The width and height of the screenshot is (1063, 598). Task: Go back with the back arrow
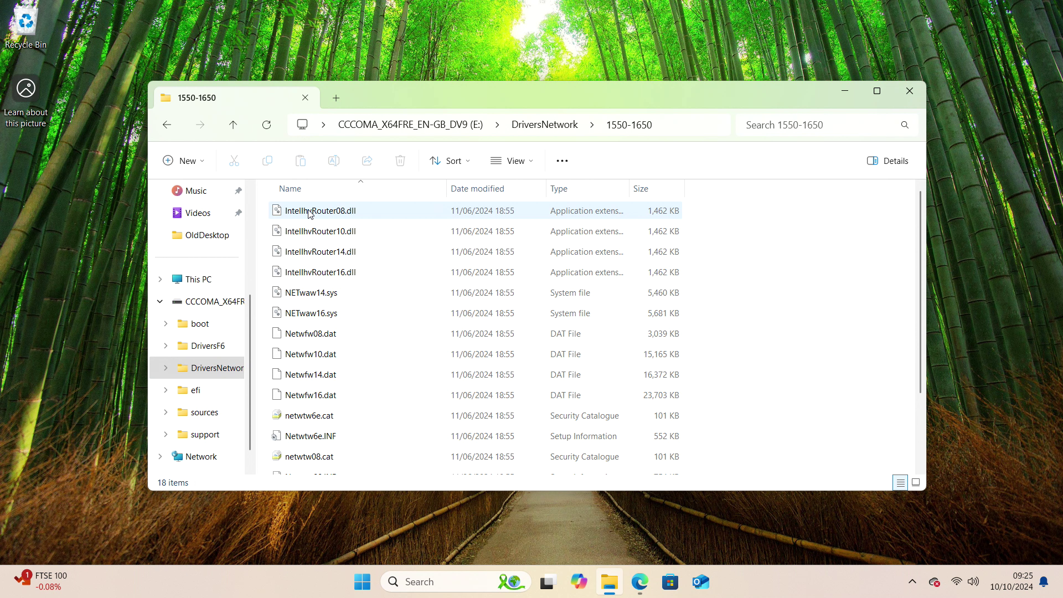pyautogui.click(x=167, y=125)
